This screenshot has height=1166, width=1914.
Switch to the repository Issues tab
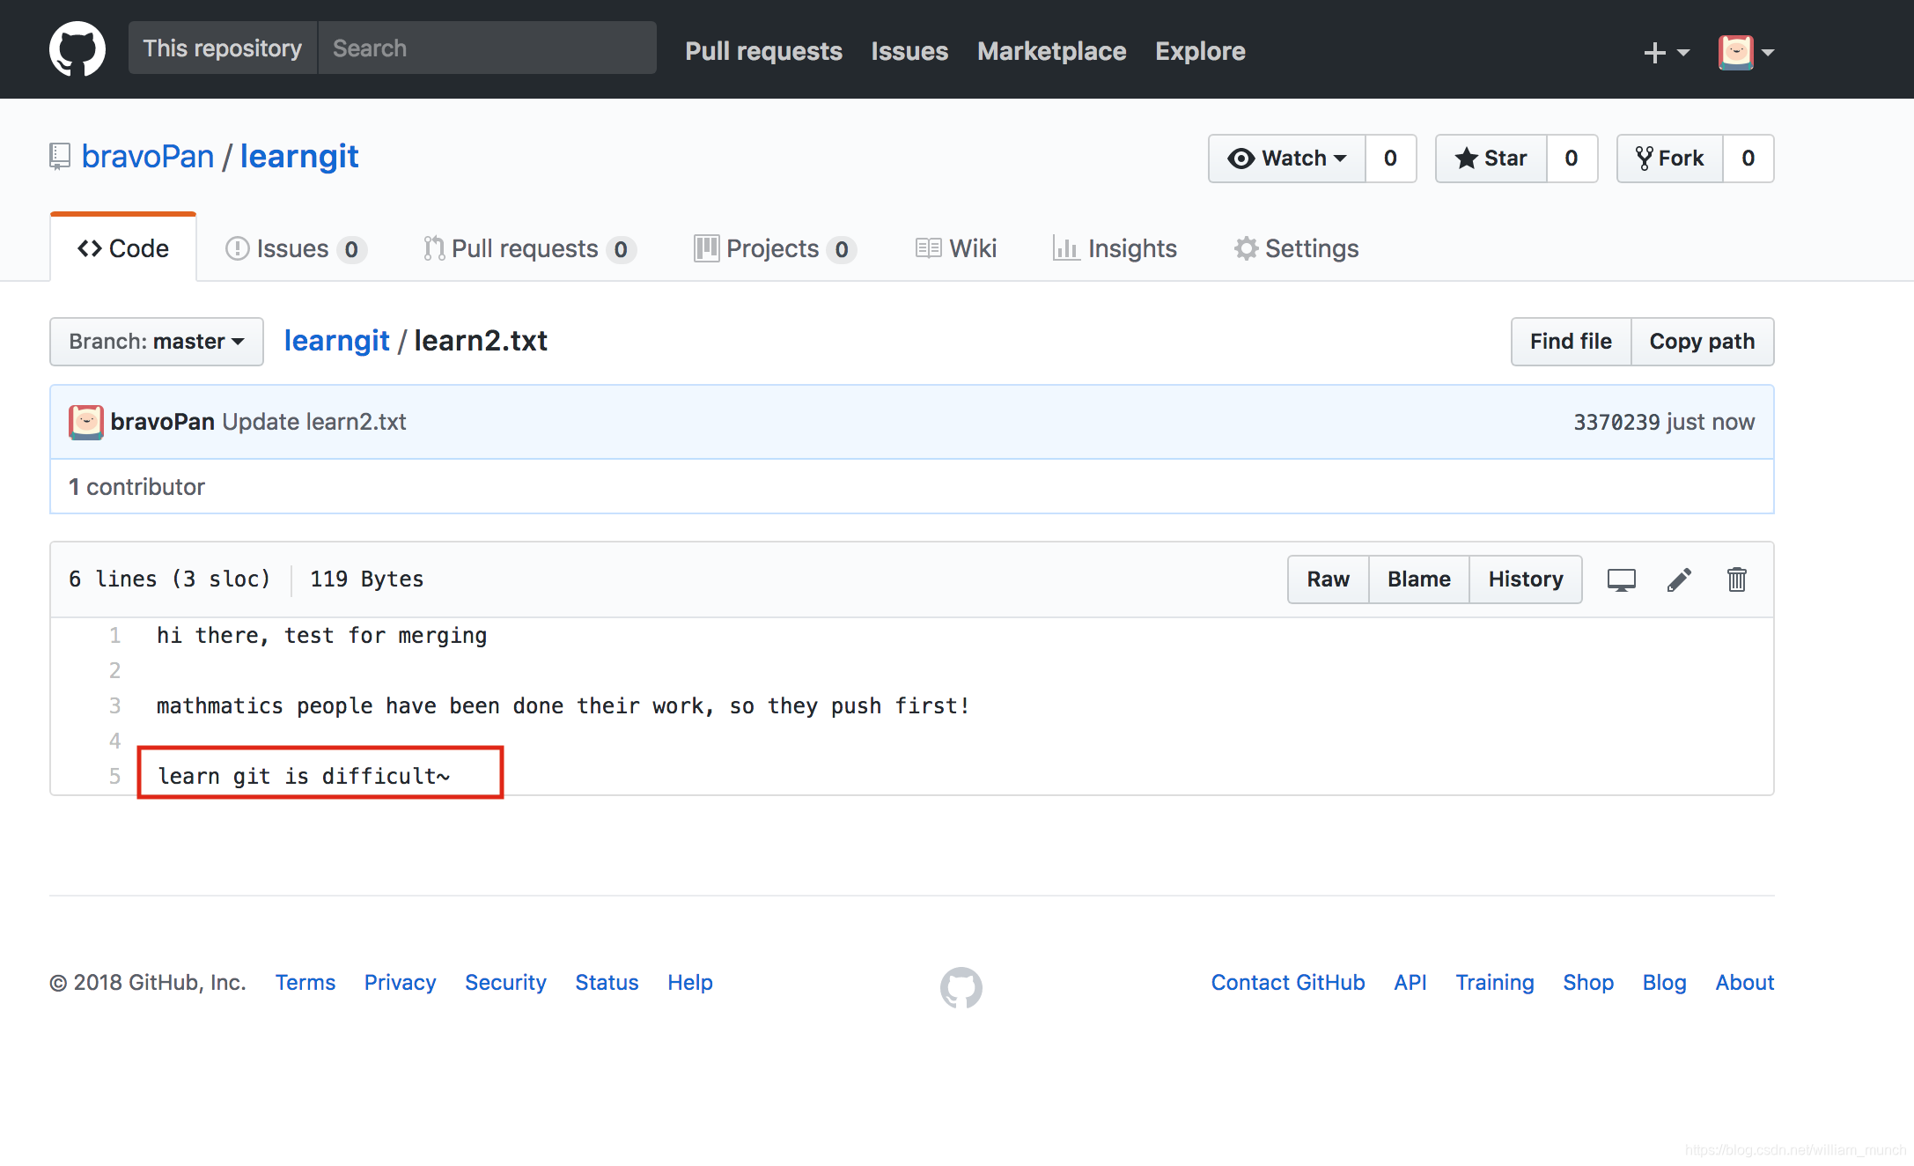(x=297, y=248)
